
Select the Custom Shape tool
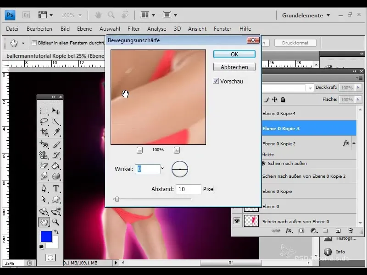pyautogui.click(x=56, y=199)
